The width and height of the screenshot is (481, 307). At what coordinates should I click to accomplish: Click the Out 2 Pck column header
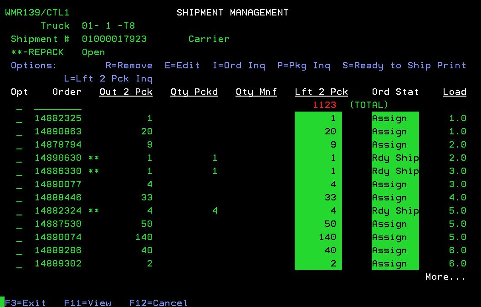tap(126, 92)
